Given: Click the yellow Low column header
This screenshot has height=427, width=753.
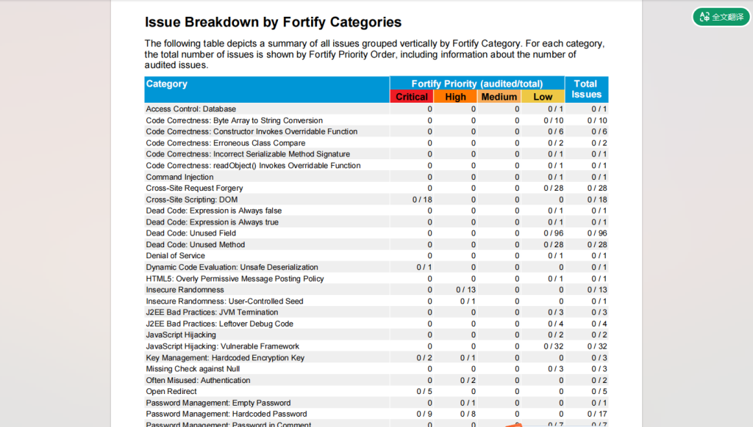Looking at the screenshot, I should 543,97.
